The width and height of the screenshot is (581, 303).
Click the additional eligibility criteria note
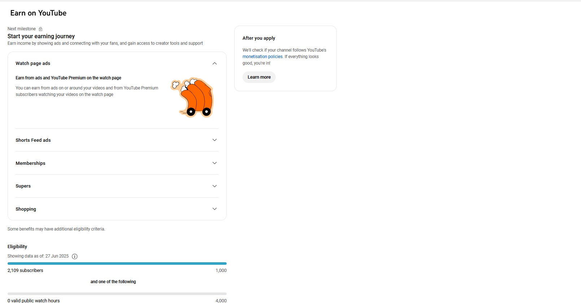click(x=56, y=229)
